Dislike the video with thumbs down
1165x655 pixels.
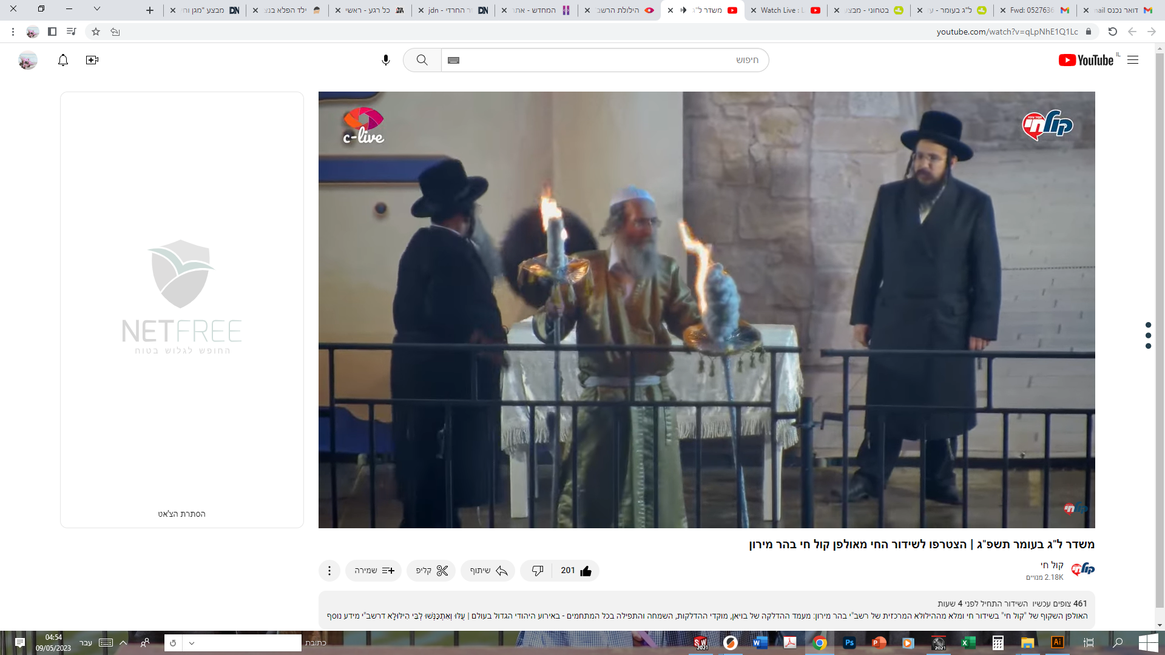pyautogui.click(x=537, y=571)
